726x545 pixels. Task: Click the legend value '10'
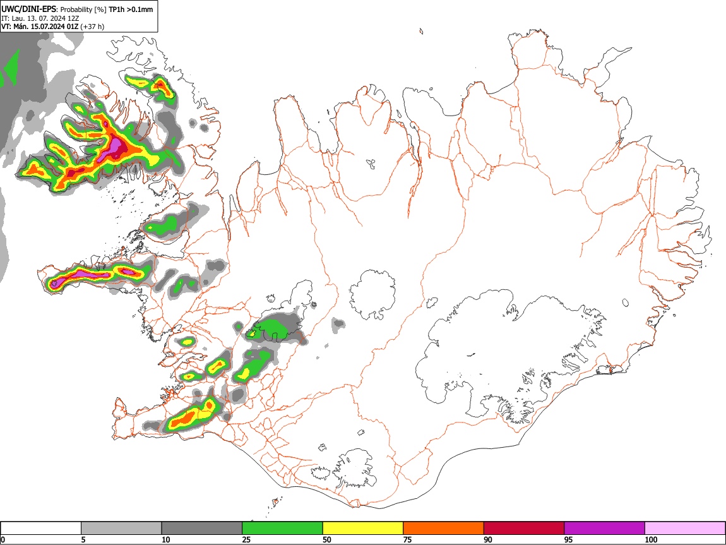click(x=166, y=539)
